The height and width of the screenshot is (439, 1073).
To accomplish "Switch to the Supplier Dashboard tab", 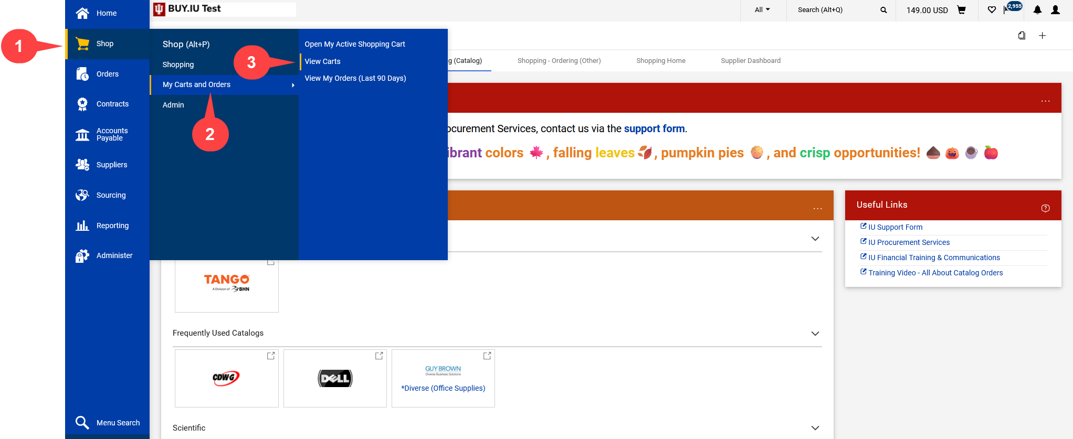I will [x=750, y=61].
